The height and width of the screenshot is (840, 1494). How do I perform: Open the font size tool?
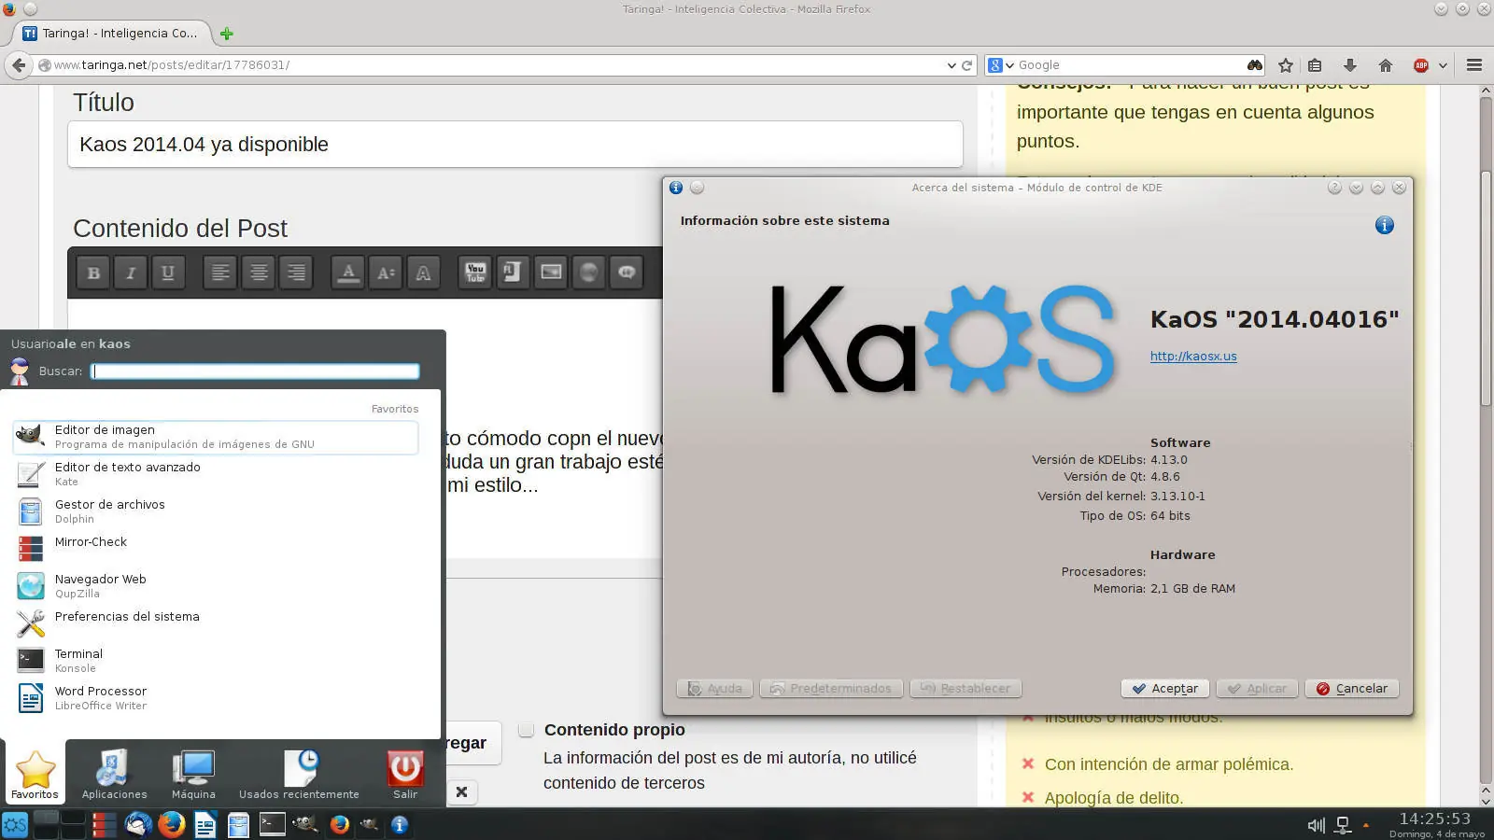tap(386, 273)
